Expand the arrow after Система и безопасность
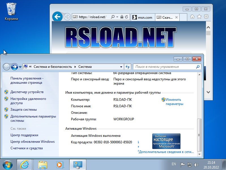The height and width of the screenshot is (170, 226). (75, 67)
